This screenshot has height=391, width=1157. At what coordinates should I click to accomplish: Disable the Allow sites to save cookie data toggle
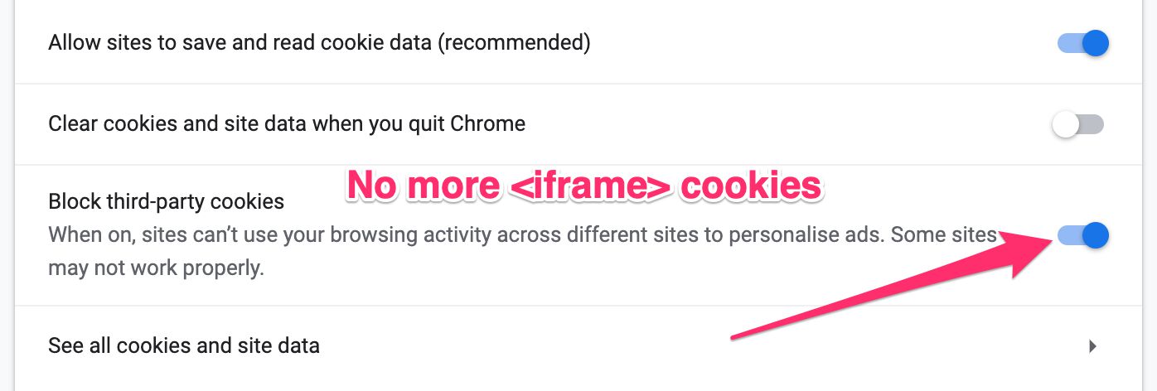point(1083,43)
